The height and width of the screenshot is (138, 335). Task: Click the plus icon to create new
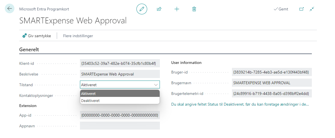tap(177, 9)
